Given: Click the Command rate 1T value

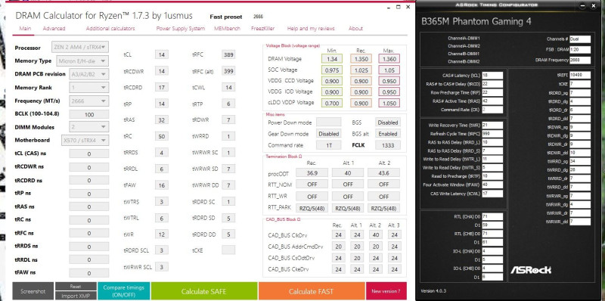Looking at the screenshot, I should (x=329, y=145).
